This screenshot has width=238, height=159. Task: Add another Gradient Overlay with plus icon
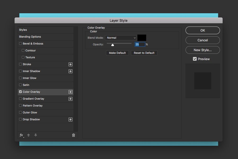pyautogui.click(x=70, y=99)
